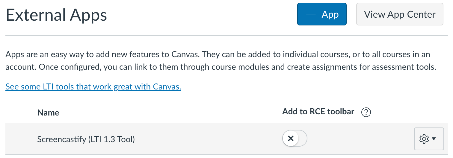Click the External Apps page heading
Viewport: 453px width, 158px height.
pos(56,15)
